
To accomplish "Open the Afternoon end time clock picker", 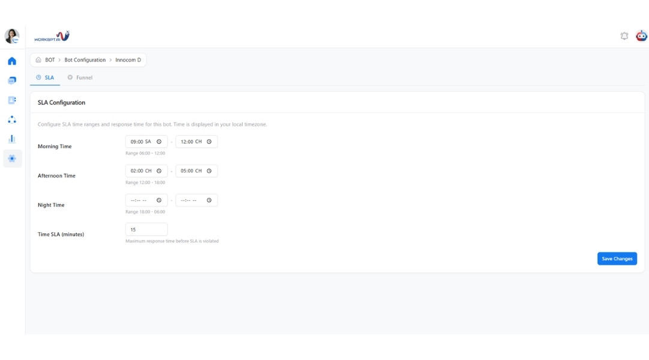I will click(x=208, y=170).
